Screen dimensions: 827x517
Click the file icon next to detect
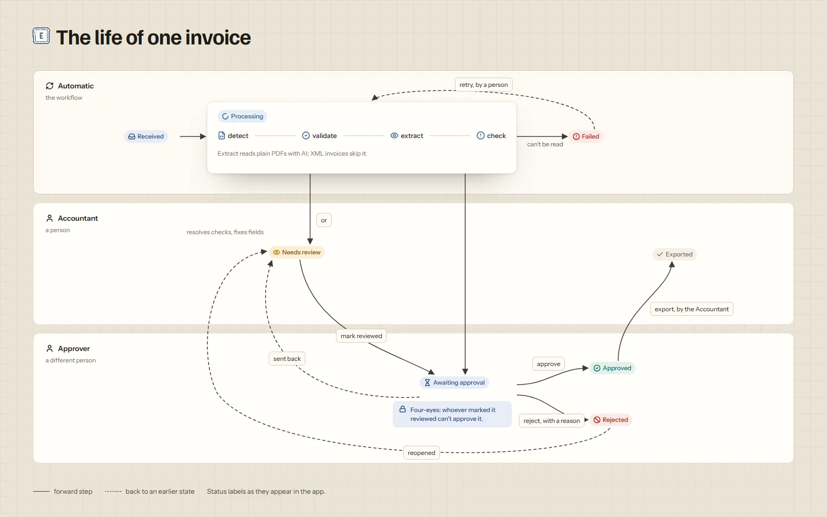222,135
